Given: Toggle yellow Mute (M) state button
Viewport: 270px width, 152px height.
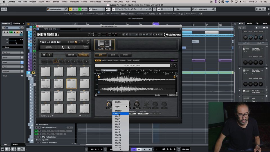Looking at the screenshot, I should tap(70, 9).
